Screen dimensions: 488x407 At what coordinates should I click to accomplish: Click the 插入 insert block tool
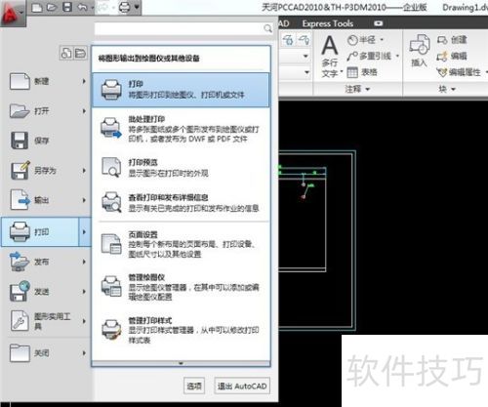click(x=419, y=50)
